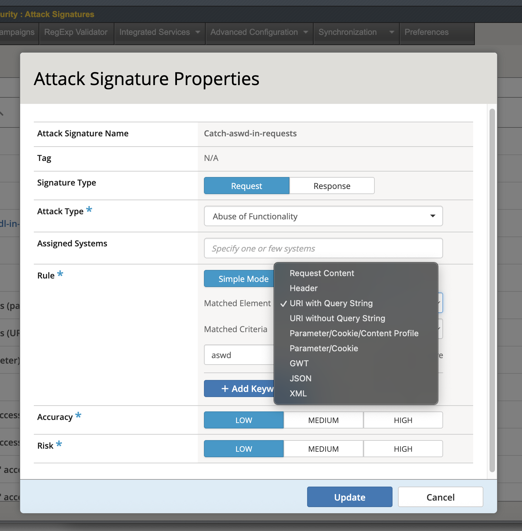Click the aswd keyword input field
This screenshot has height=531, width=522.
(x=239, y=355)
